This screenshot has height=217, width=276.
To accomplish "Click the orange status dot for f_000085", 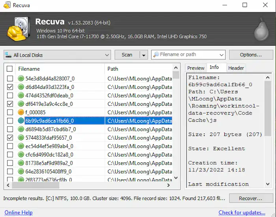I will pos(21,112).
